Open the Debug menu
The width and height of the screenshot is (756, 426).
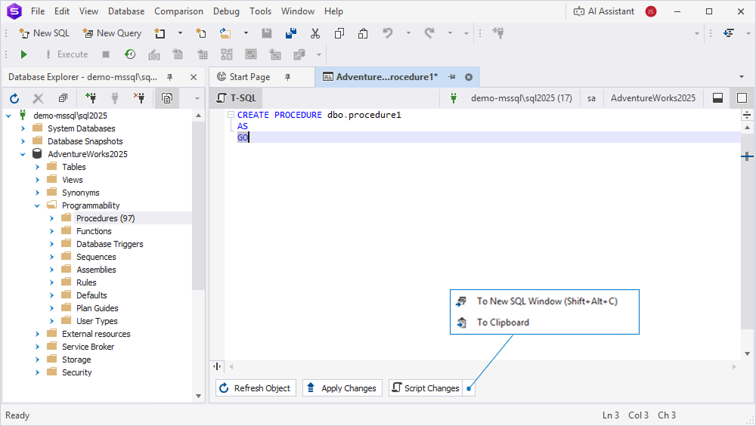point(226,11)
